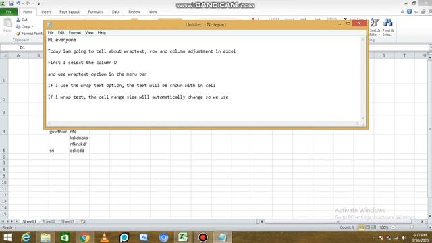Click Notepad's vertical scrollbar down arrow
Viewport: 432px width, 243px height.
[363, 118]
